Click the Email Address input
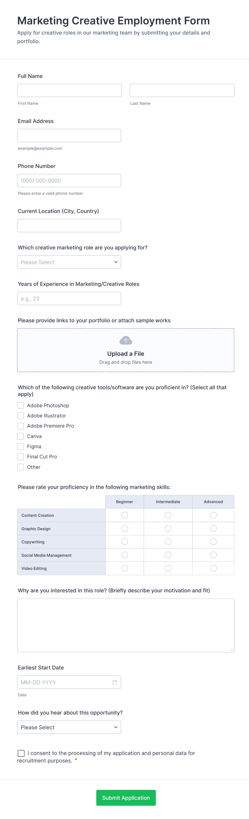The height and width of the screenshot is (819, 249). pyautogui.click(x=69, y=136)
